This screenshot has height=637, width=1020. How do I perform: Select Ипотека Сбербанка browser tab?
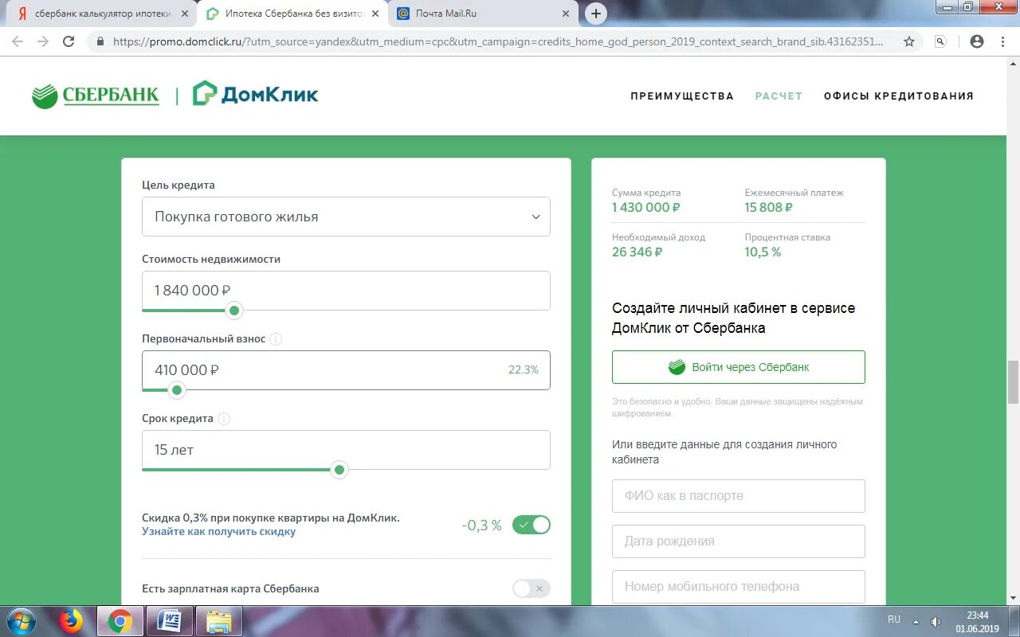tap(292, 14)
